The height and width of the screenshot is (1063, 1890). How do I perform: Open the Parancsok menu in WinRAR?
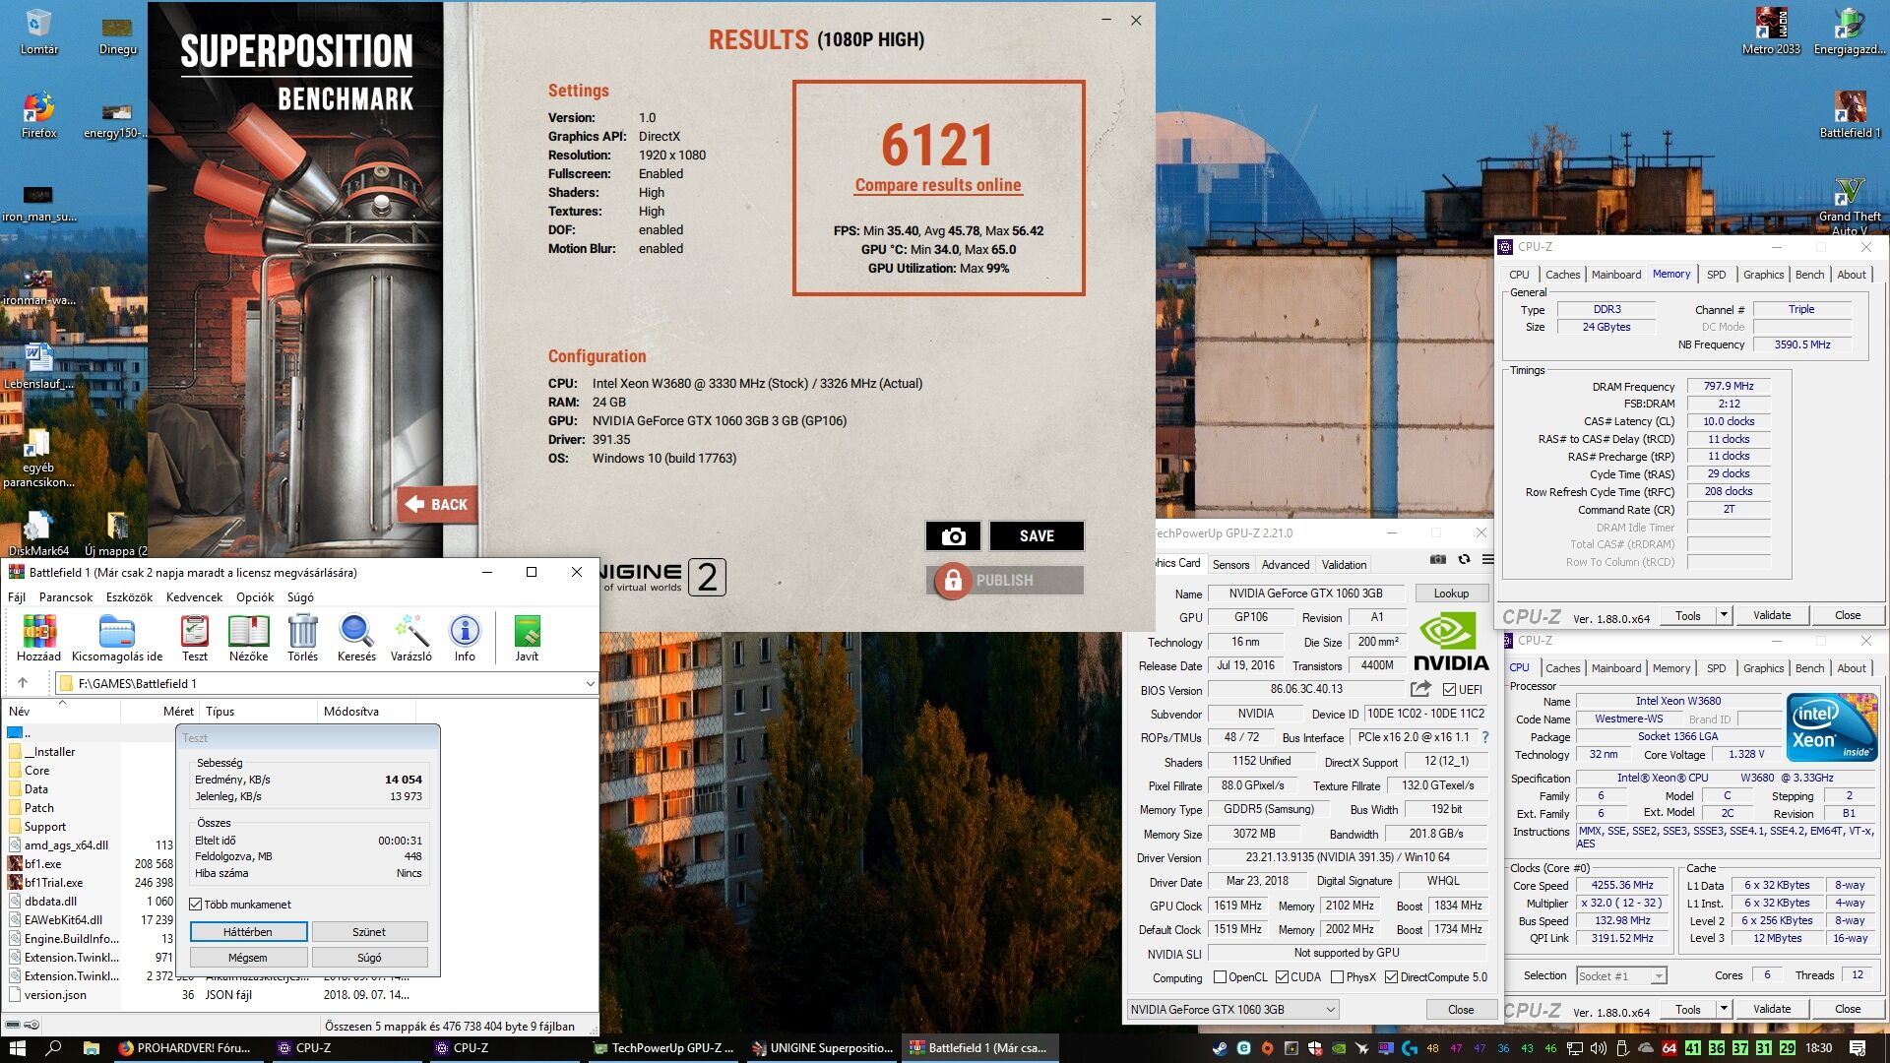(x=66, y=597)
